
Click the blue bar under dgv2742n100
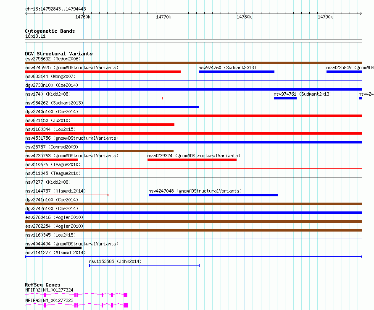point(193,213)
